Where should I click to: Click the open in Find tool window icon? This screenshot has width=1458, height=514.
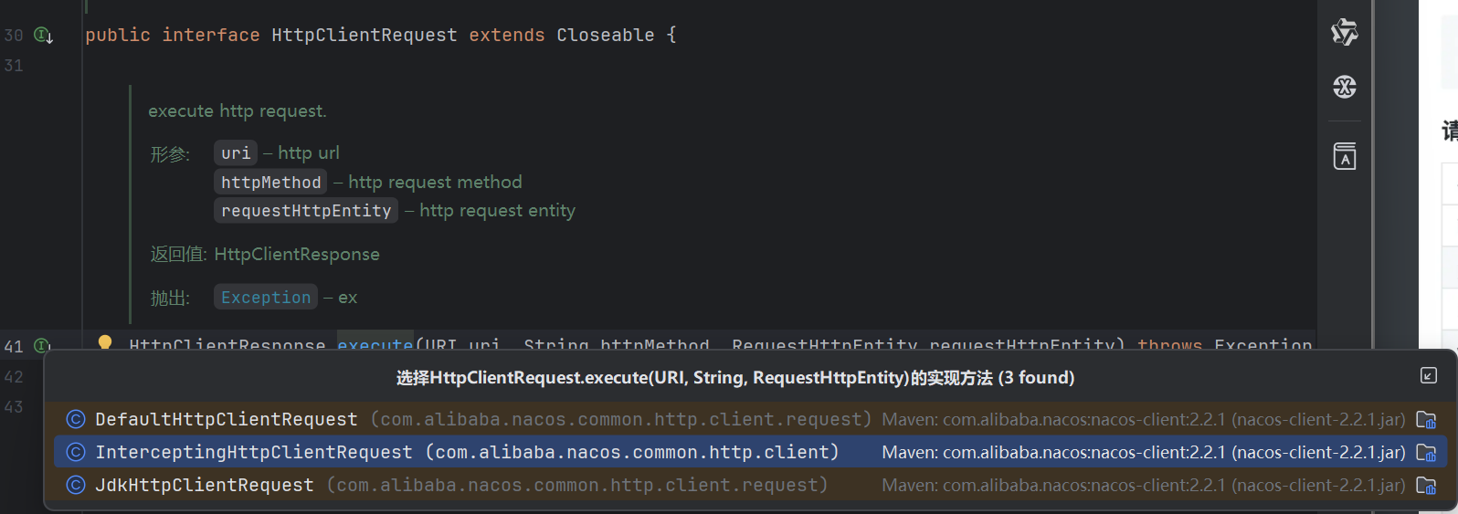click(x=1429, y=376)
